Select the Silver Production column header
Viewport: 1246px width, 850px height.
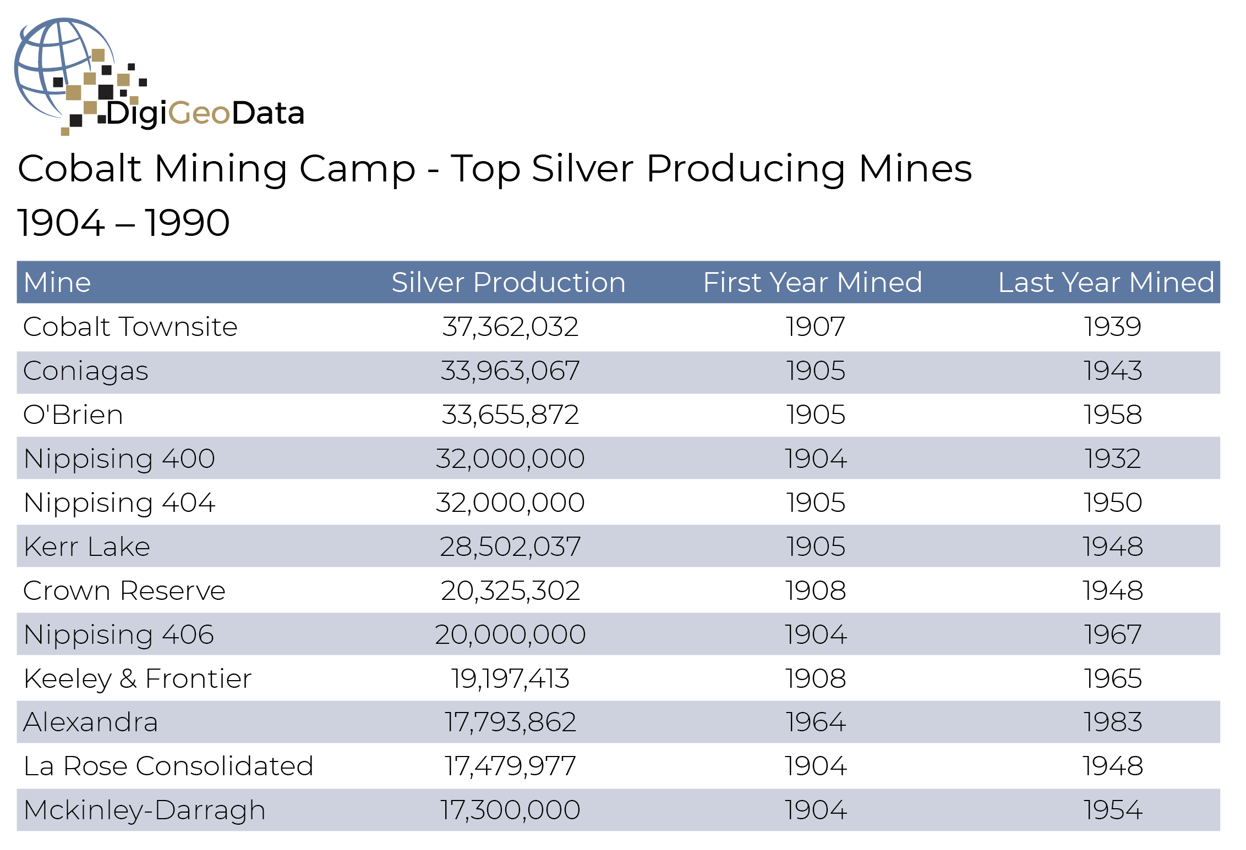[508, 283]
